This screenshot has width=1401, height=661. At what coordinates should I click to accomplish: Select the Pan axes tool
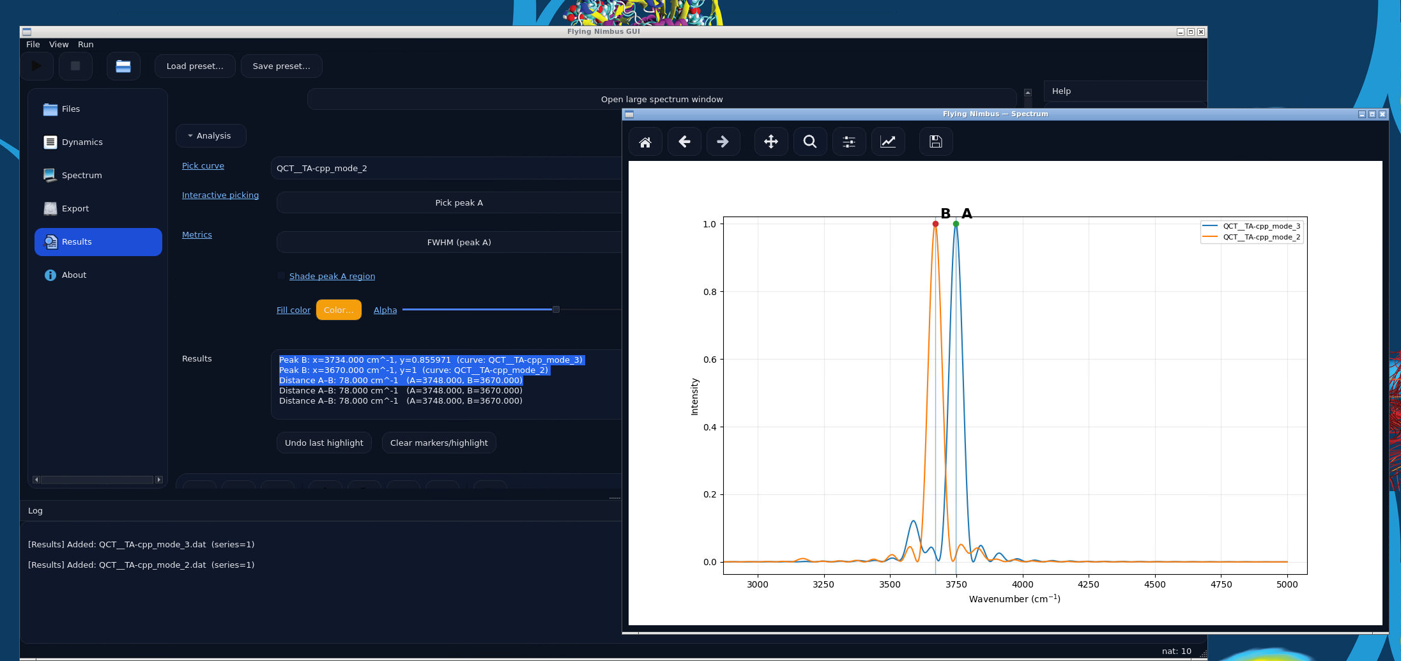pyautogui.click(x=771, y=142)
